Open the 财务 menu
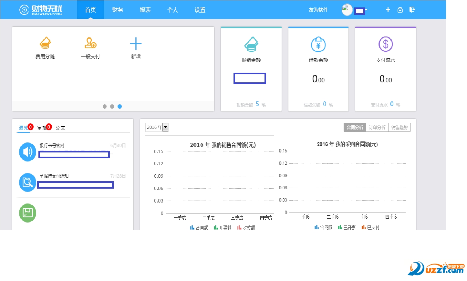The width and height of the screenshot is (467, 281). point(118,10)
